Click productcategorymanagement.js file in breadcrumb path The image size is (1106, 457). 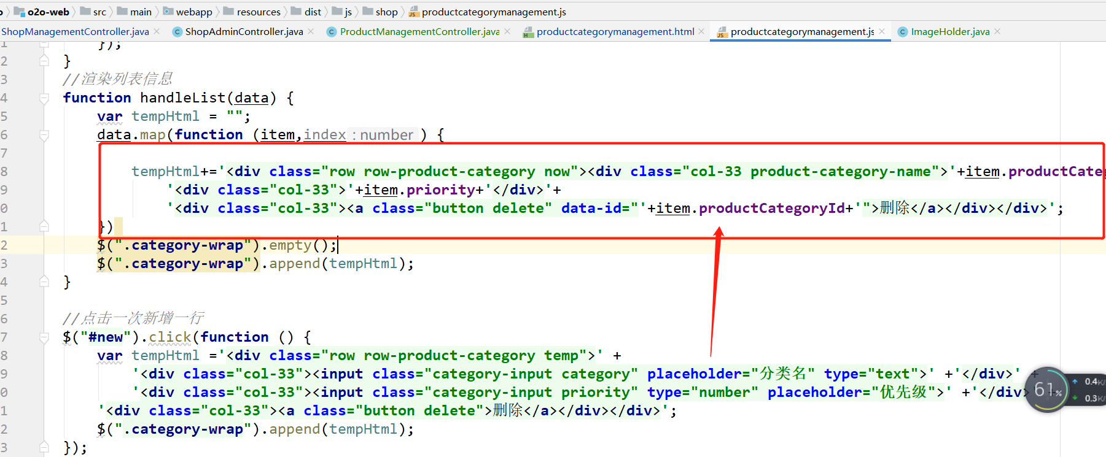point(488,12)
